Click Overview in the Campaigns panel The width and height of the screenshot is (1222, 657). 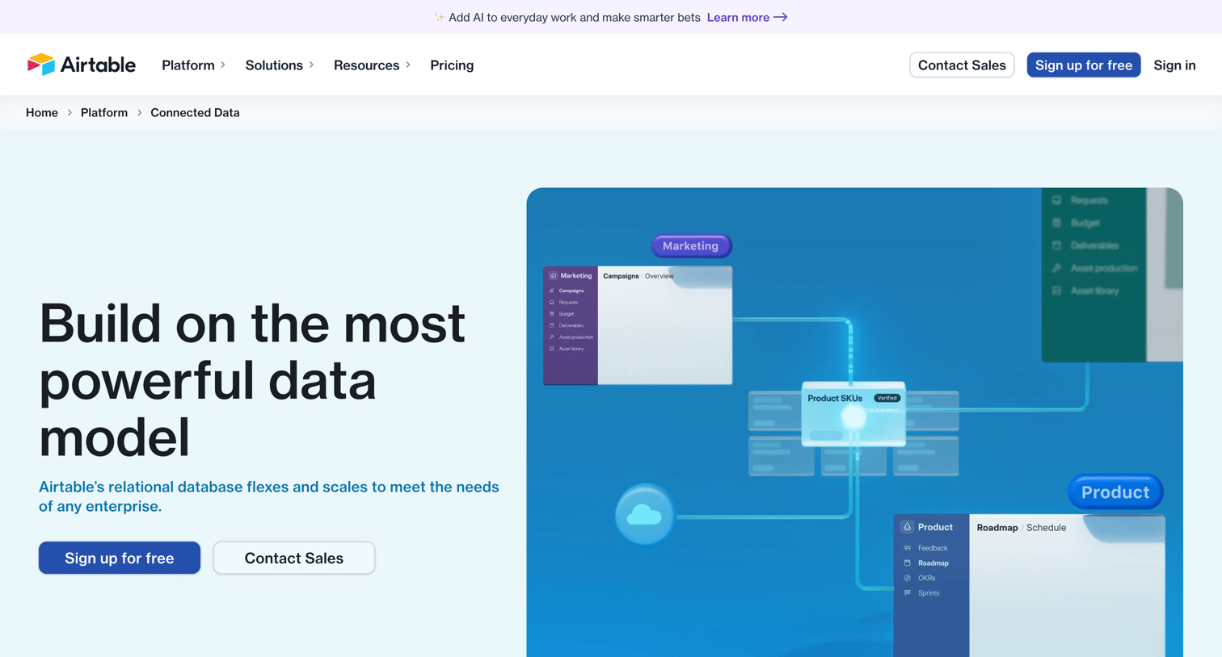[659, 276]
